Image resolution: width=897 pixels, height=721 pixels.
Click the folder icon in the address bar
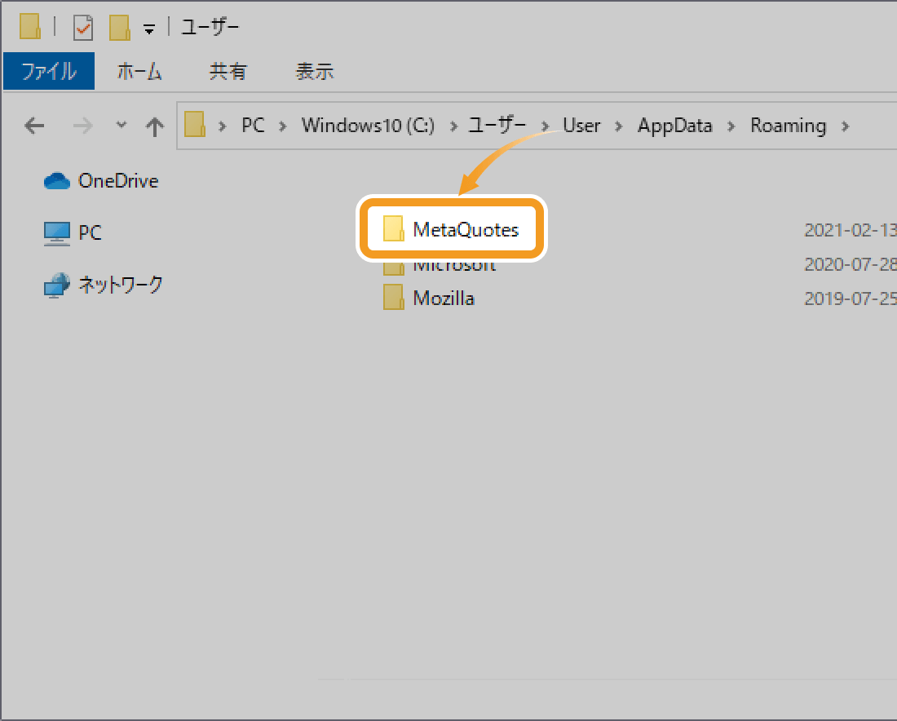194,126
